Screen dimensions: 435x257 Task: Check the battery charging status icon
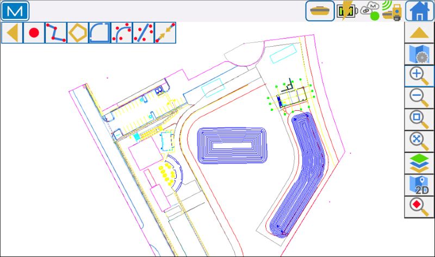coord(347,11)
